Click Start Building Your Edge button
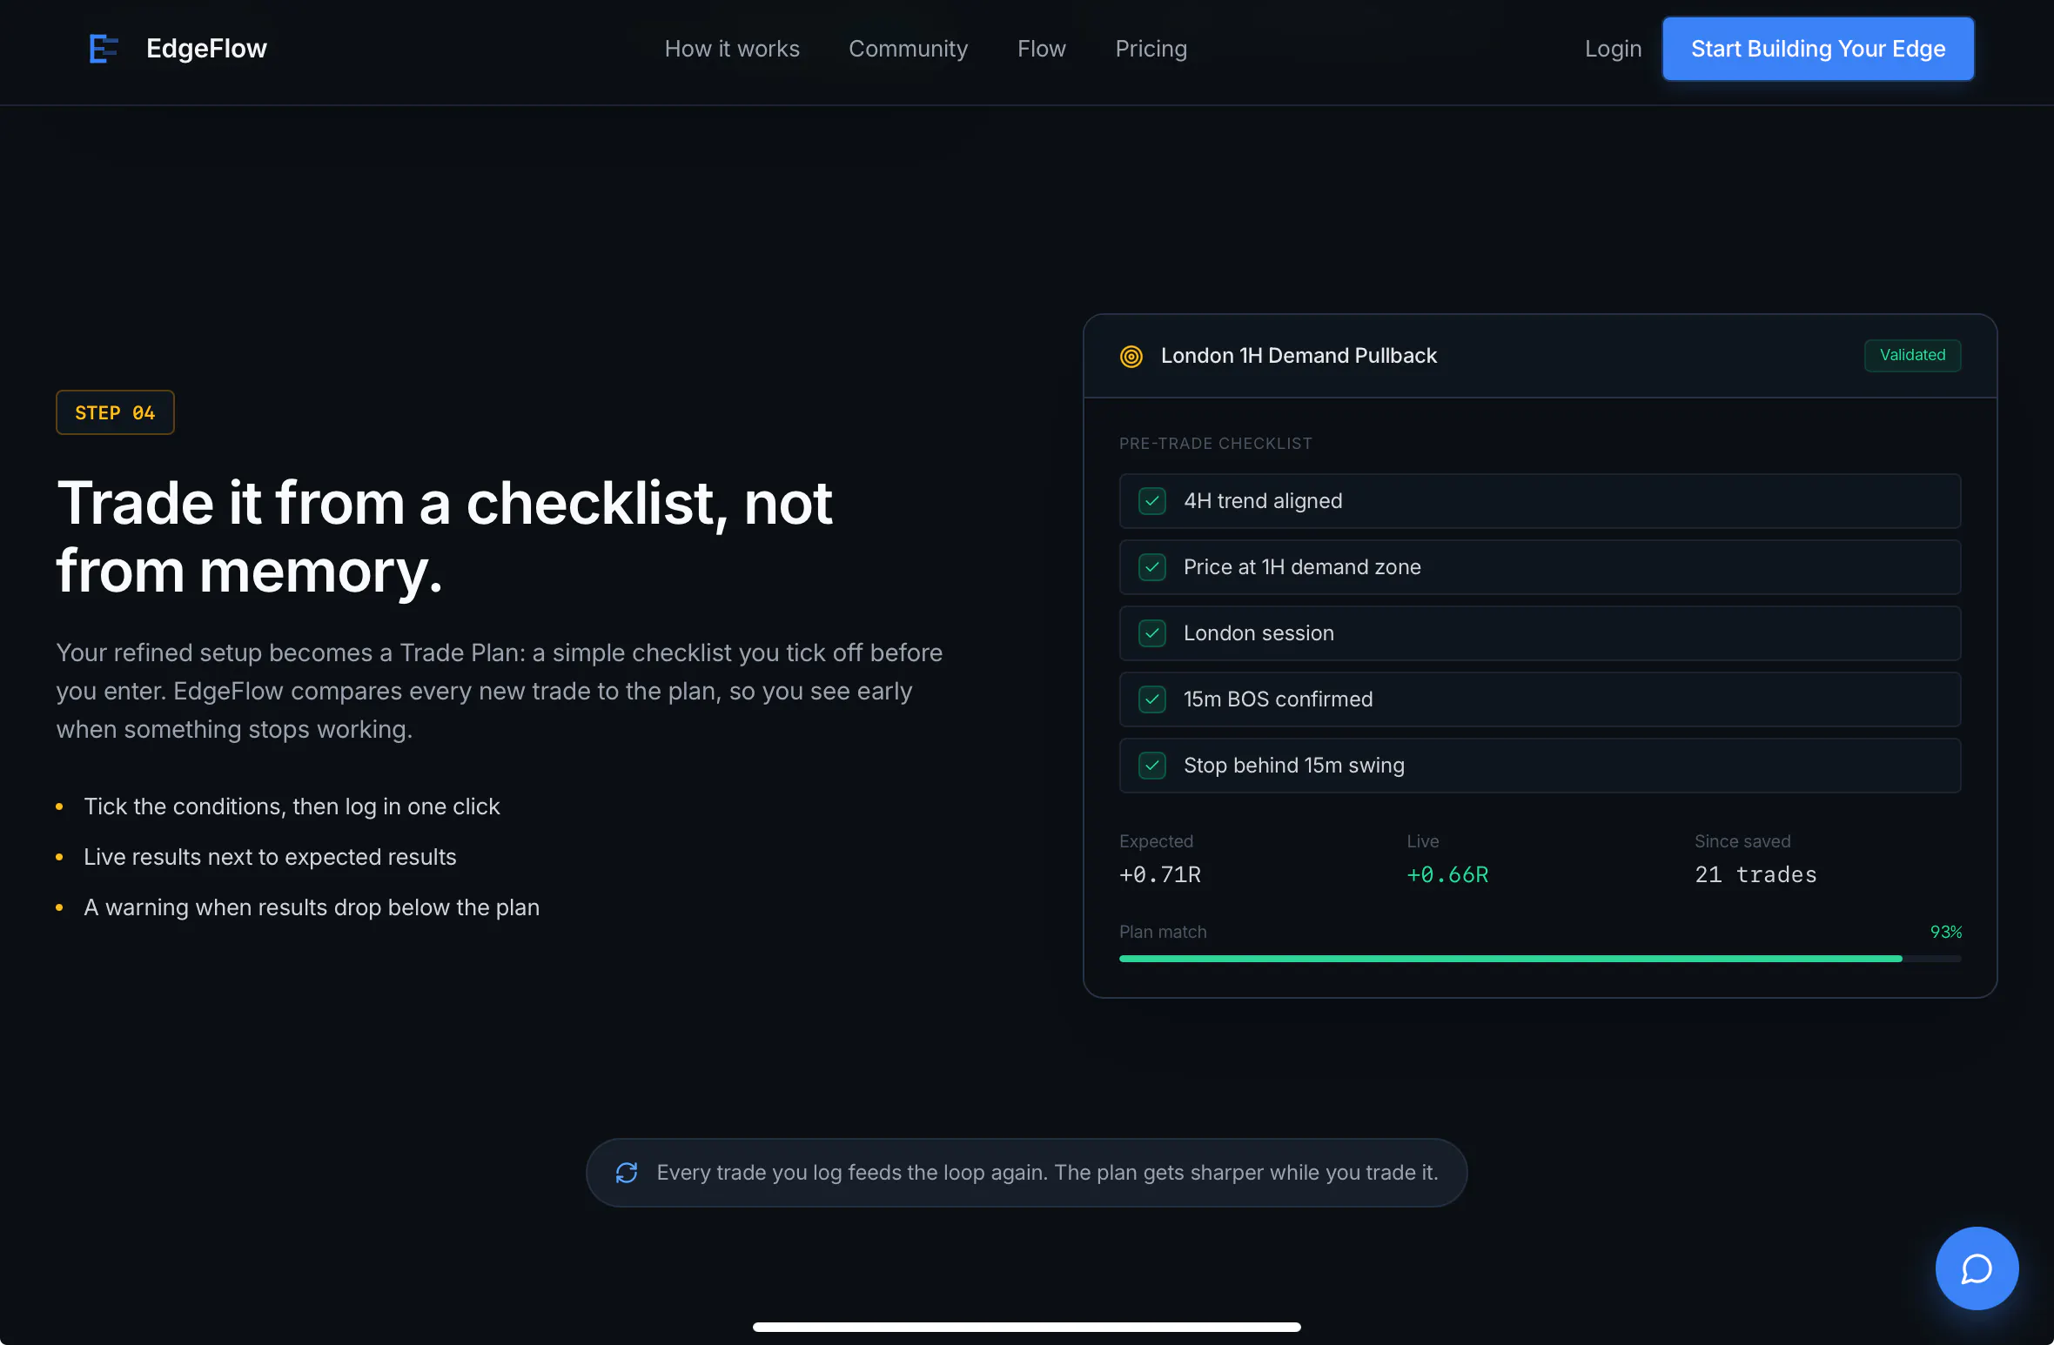Screen dimensions: 2054x1345 coord(1818,49)
